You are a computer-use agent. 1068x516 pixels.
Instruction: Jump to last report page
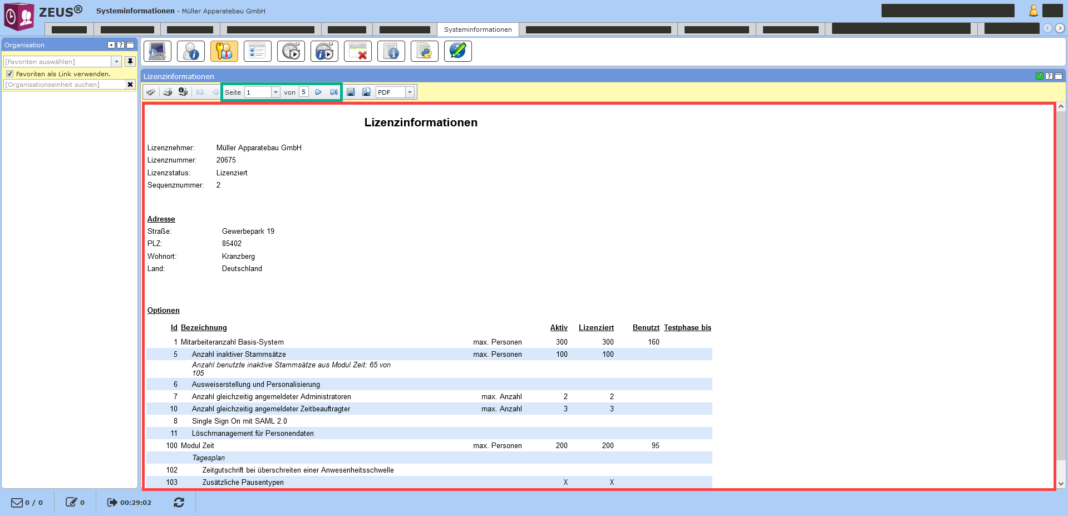tap(333, 92)
